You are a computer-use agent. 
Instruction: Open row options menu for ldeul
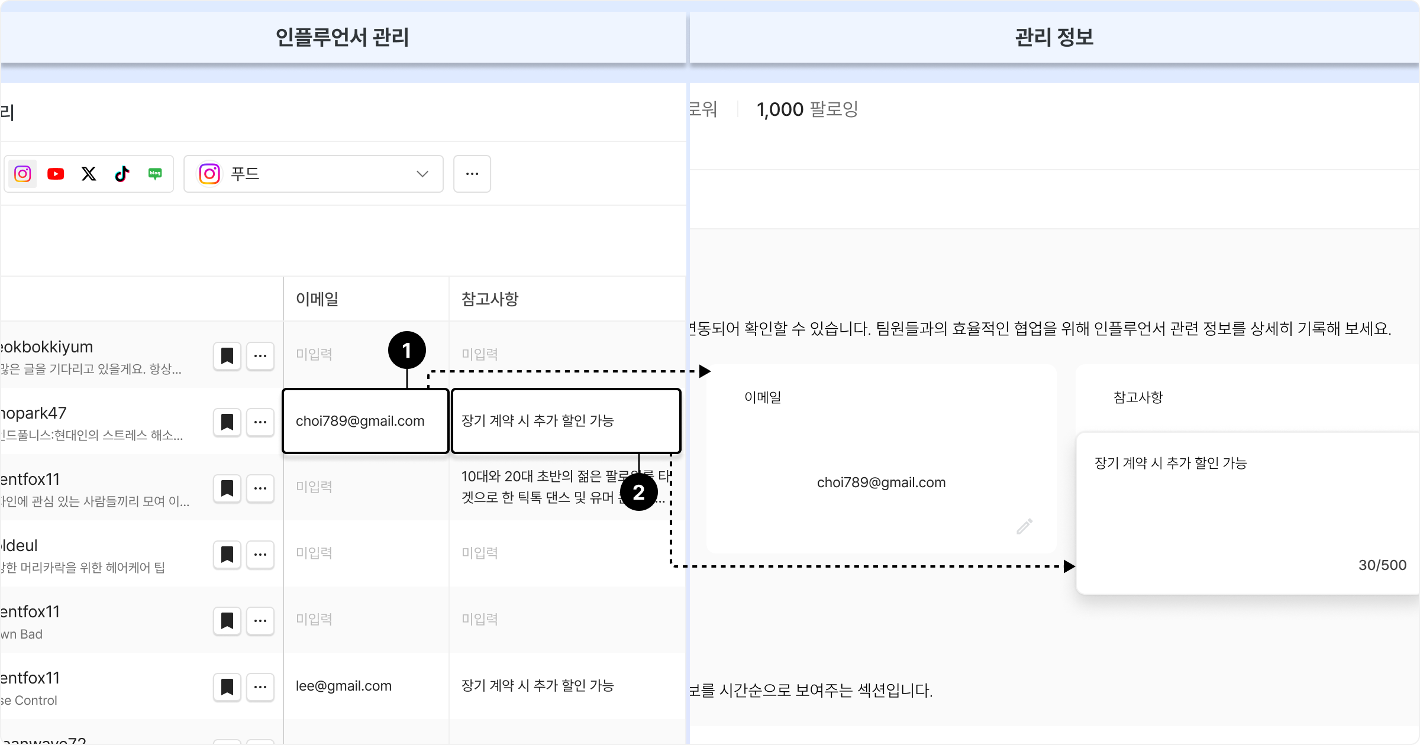pyautogui.click(x=260, y=555)
